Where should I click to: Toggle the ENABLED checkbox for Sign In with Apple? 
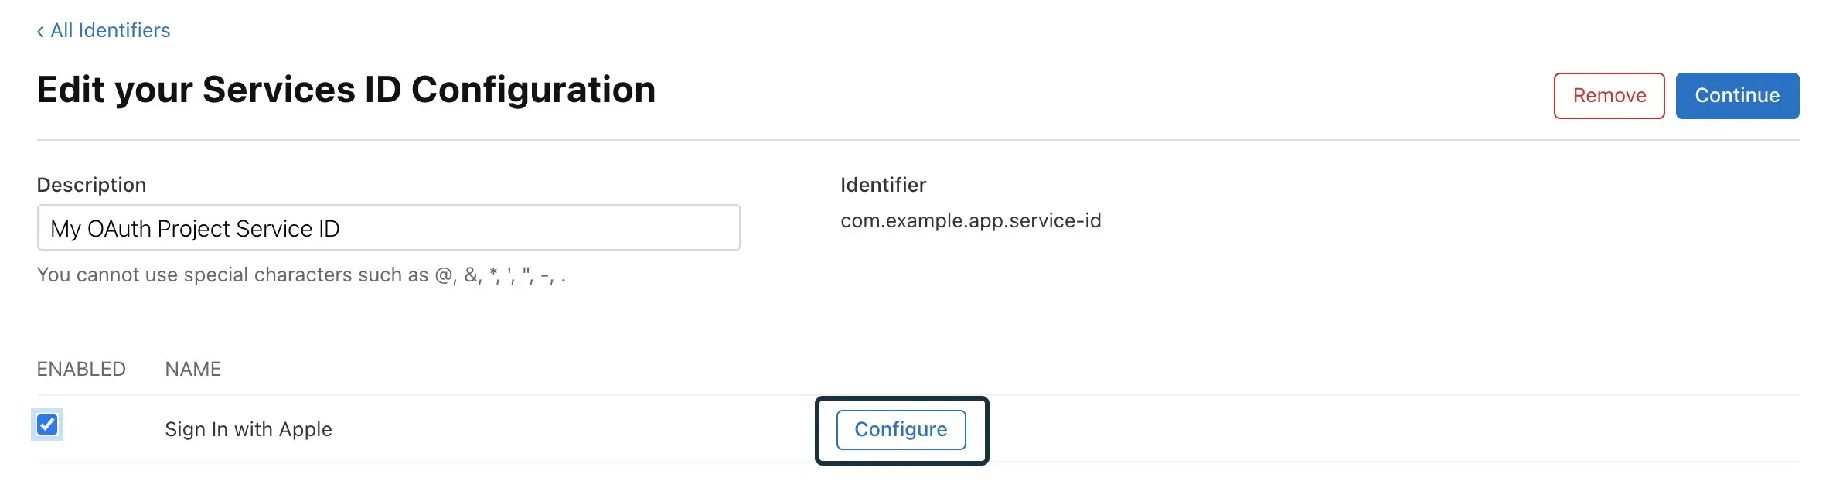click(x=48, y=425)
